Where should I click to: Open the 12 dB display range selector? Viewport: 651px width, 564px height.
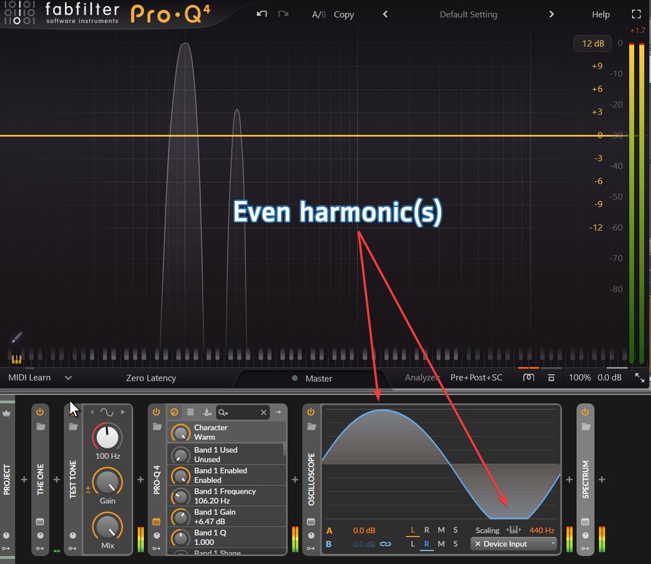pyautogui.click(x=592, y=44)
